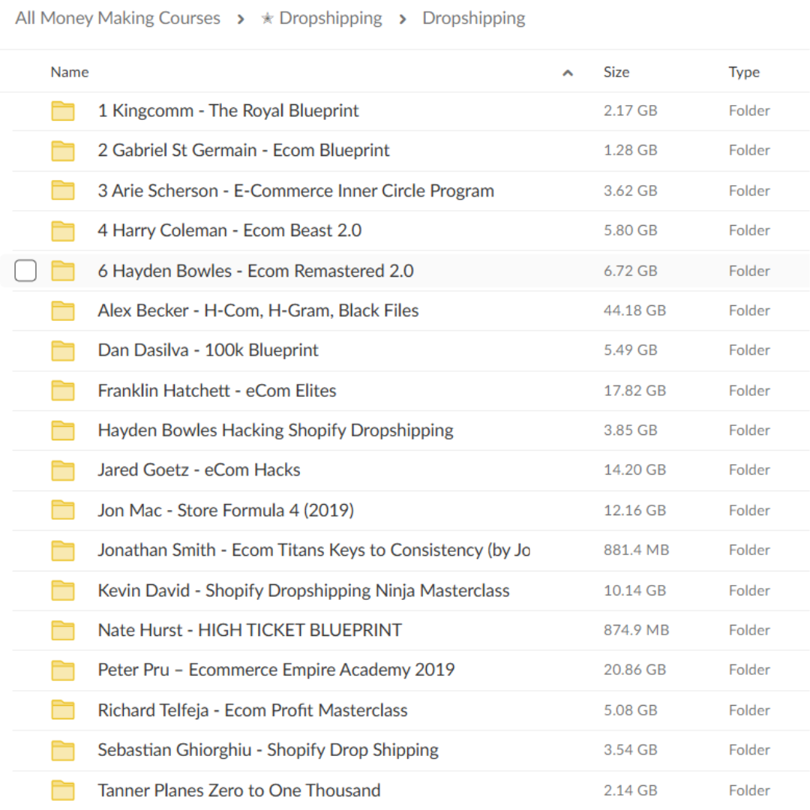Click the folder icon for Kevin David Ninja Masterclass
The width and height of the screenshot is (810, 810).
[63, 589]
